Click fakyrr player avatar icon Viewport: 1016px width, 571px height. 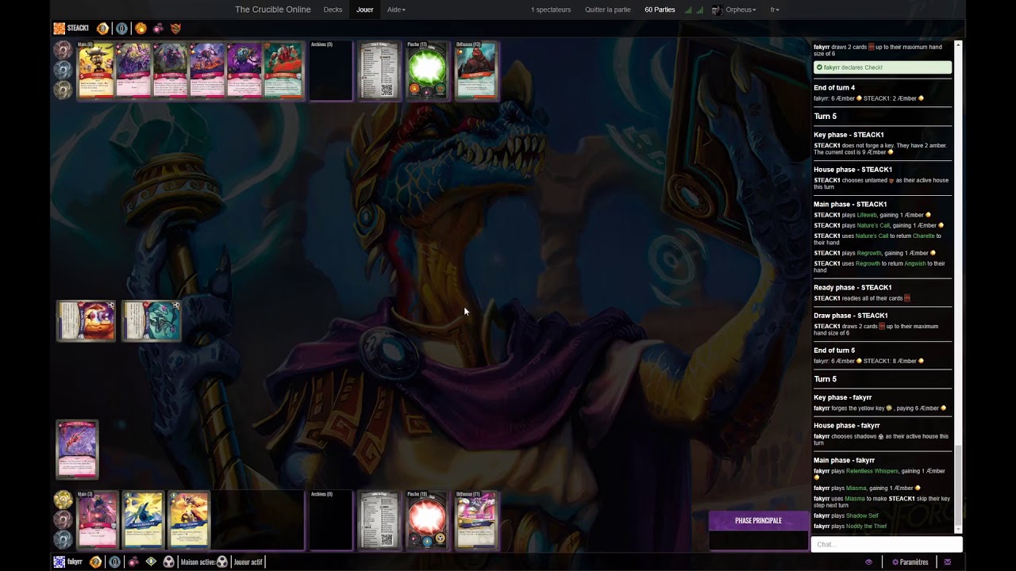coord(59,561)
